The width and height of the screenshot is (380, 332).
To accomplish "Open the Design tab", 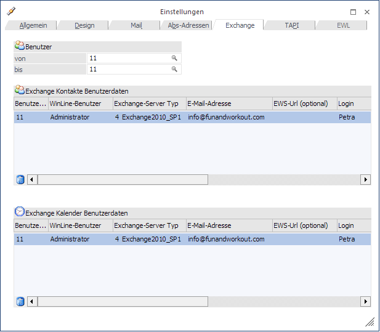I will click(x=84, y=25).
